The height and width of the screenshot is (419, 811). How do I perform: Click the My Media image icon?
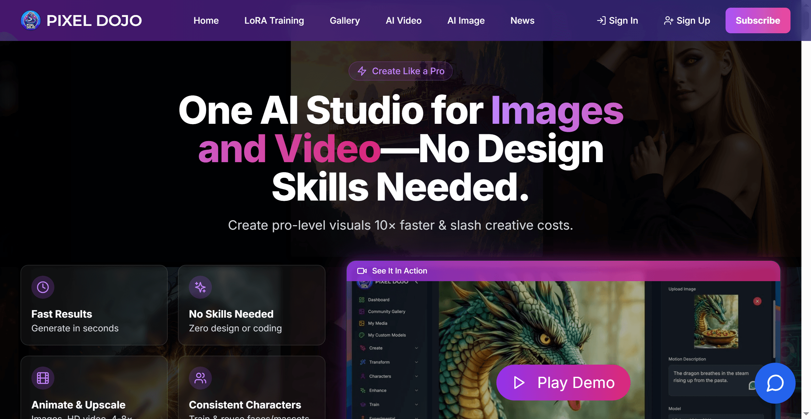[x=362, y=323]
